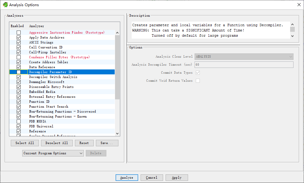Screen dimensions: 304x183
Task: Click the Cancel button
Action: (152, 177)
